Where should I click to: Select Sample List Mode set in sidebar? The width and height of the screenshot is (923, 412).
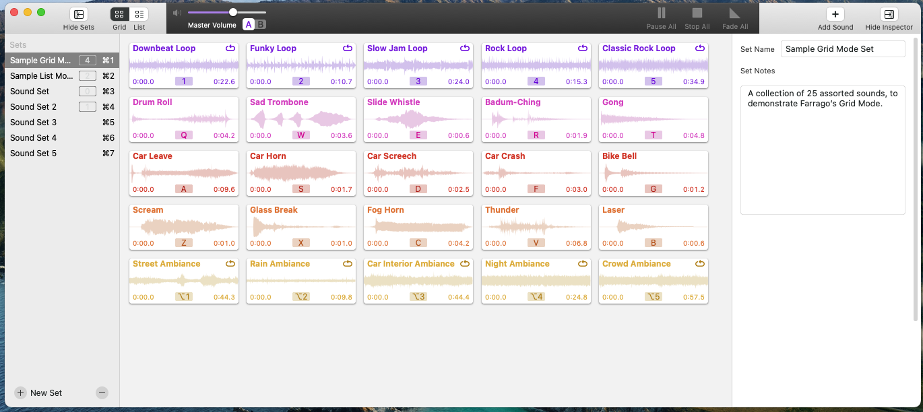(41, 76)
